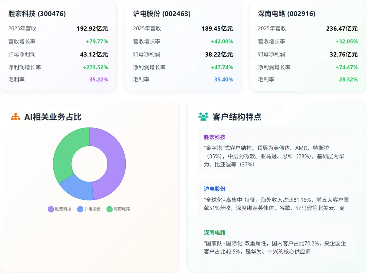The height and width of the screenshot is (273, 367).
Task: Click the purple 胜宏科技 heading in customer panel
Action: (x=215, y=137)
